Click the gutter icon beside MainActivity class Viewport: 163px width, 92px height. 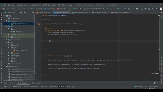point(39,24)
